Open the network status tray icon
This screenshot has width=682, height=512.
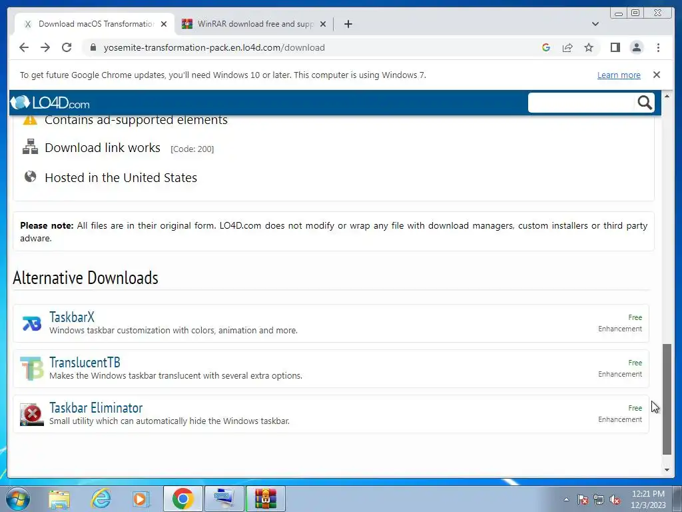pos(599,499)
